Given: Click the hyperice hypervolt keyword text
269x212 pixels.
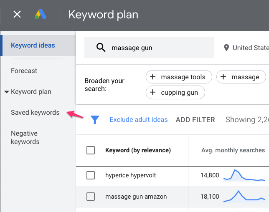Looking at the screenshot, I should pos(131,175).
